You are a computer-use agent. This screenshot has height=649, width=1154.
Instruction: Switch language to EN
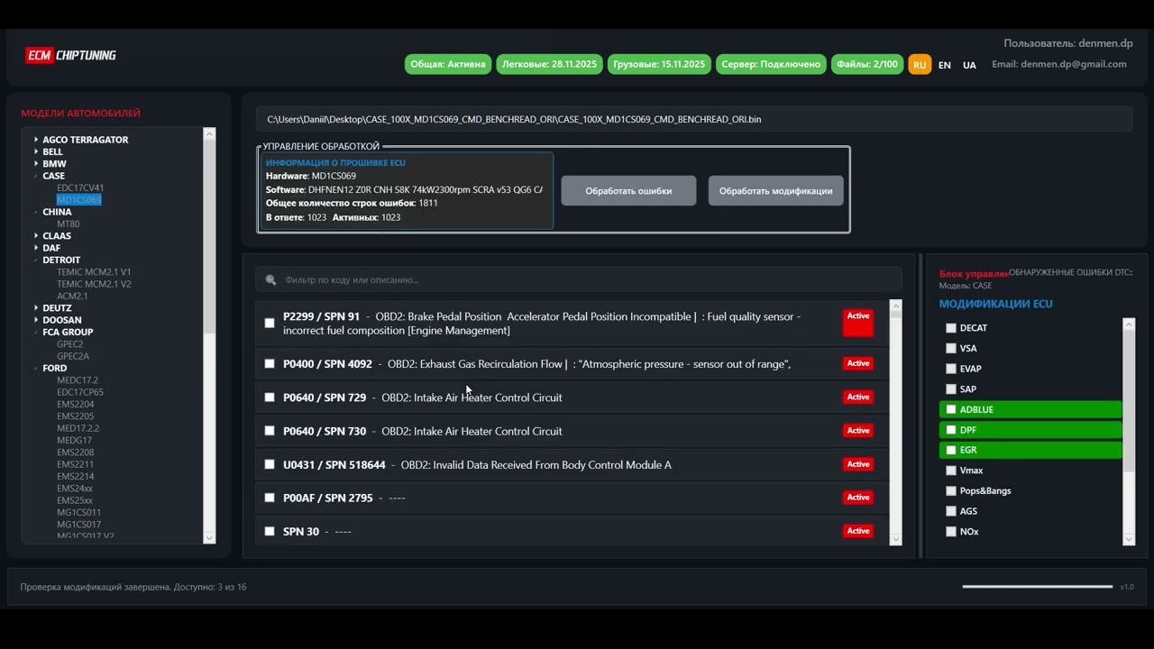[x=944, y=65]
